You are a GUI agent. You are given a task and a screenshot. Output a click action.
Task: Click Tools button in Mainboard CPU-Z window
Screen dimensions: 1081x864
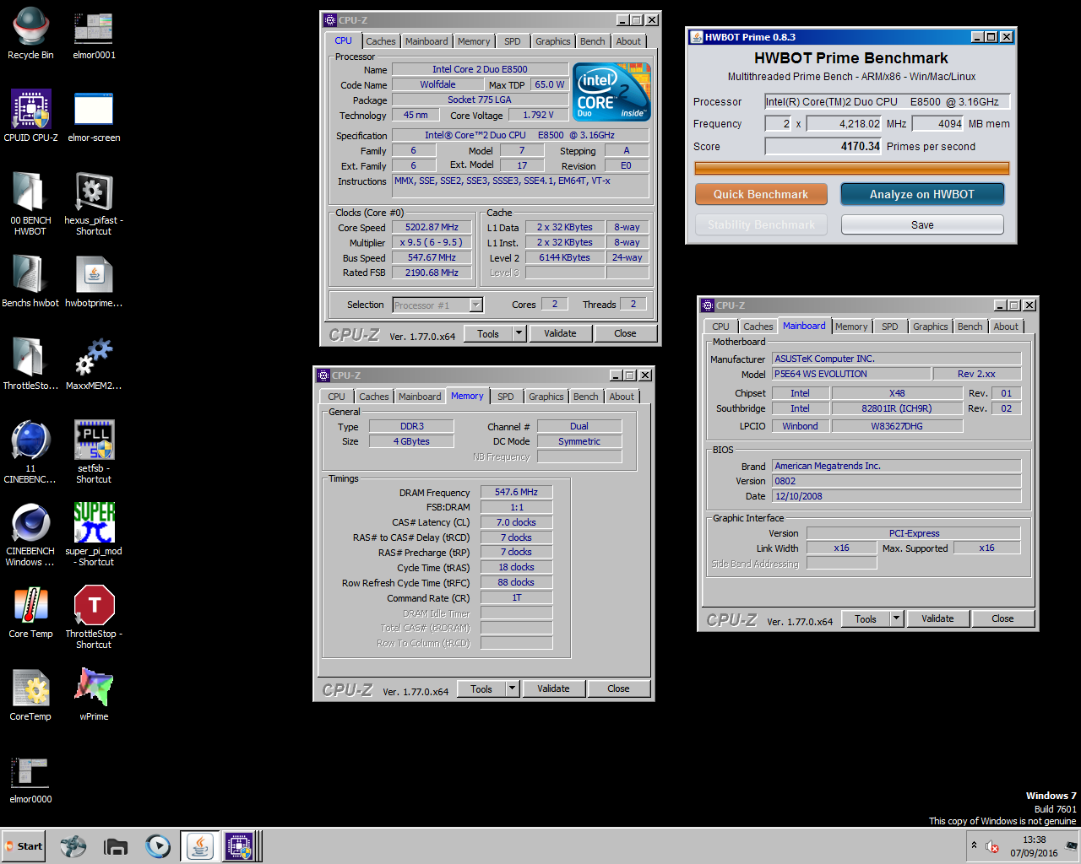(x=866, y=618)
